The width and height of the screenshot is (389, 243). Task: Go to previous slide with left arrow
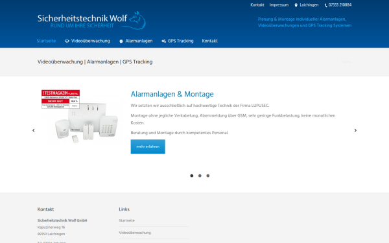[x=34, y=130]
